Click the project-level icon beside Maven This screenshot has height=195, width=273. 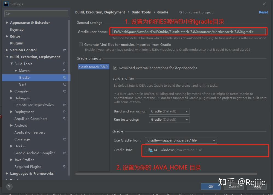click(x=65, y=71)
